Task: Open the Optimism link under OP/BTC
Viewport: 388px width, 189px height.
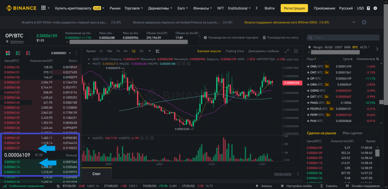Action: (x=17, y=42)
